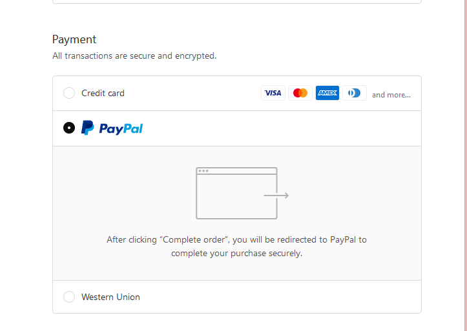Click the Mastercard logo icon
Screen dimensions: 467x331
coord(300,93)
